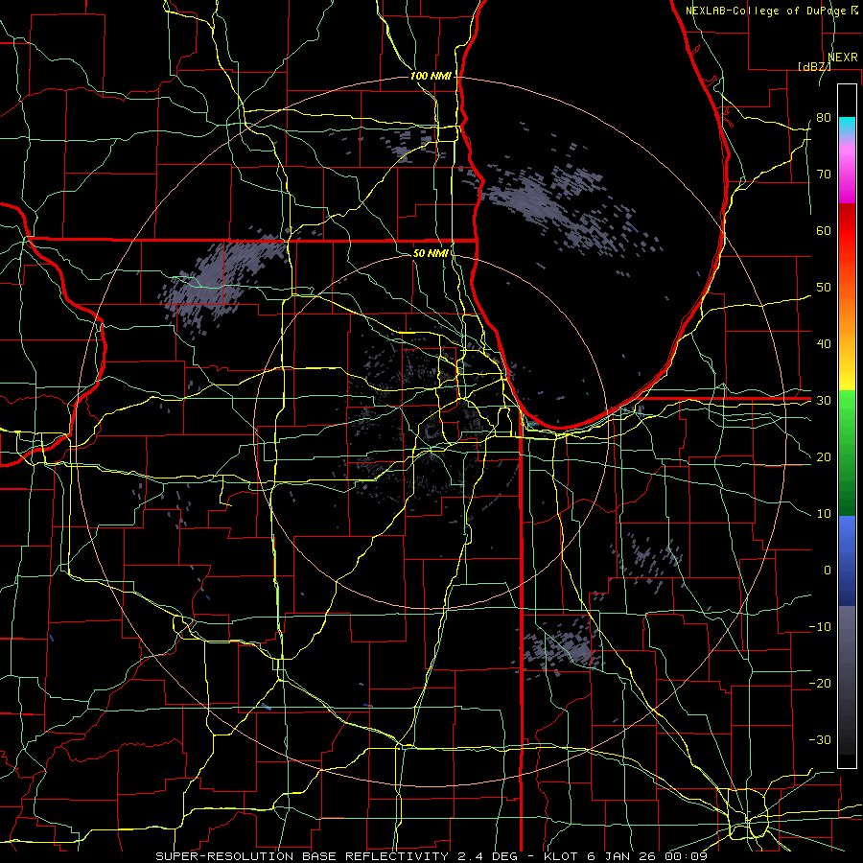The height and width of the screenshot is (863, 863).
Task: Click the -10 value on color scale
Action: coord(820,627)
